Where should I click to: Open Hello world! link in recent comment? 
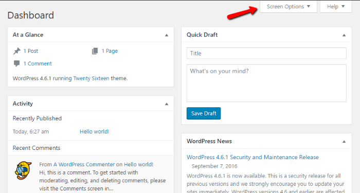(138, 164)
